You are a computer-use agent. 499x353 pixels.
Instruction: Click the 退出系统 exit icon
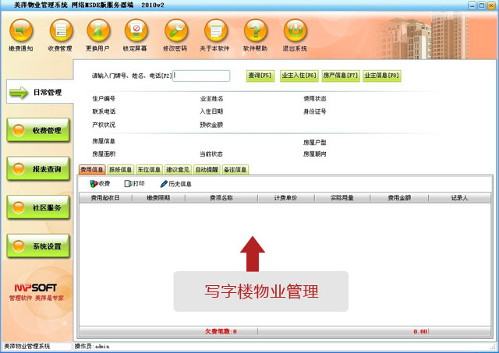294,31
